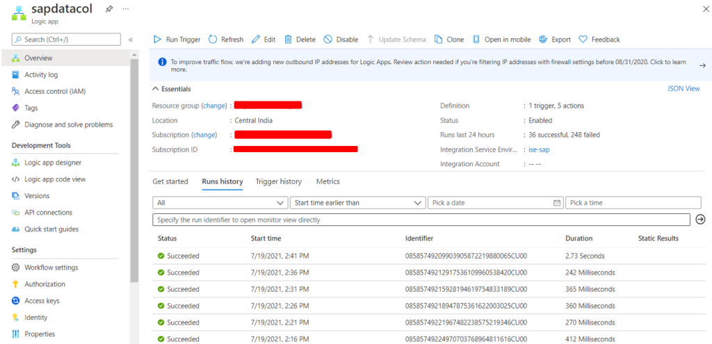This screenshot has width=712, height=344.
Task: Click the arrow on the info banner
Action: 702,65
